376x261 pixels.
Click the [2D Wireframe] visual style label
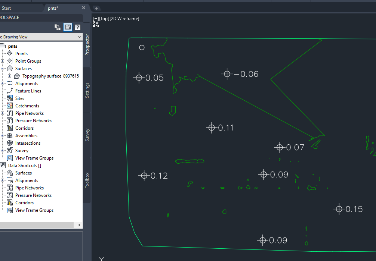124,19
